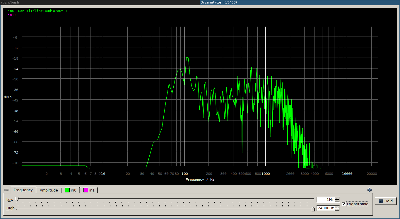The height and width of the screenshot is (219, 400).
Task: Click the green in0 color swatch
Action: click(x=67, y=190)
